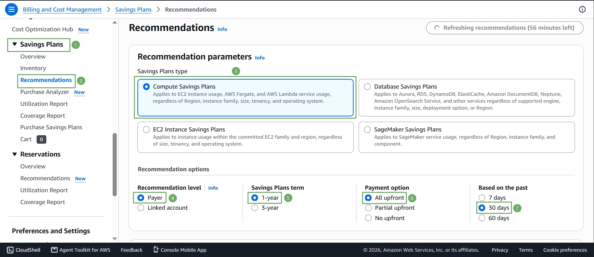Open Reservations Recommendations page
This screenshot has height=257, width=594.
coord(45,178)
